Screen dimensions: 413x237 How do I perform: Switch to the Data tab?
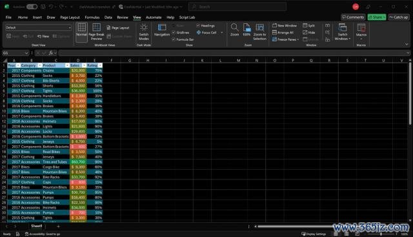coord(108,17)
